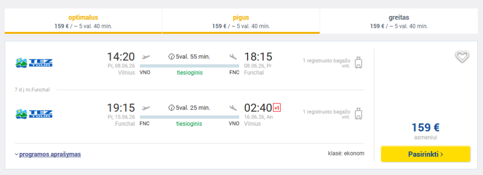Click the return flight takeoff plane icon
This screenshot has height=175, width=483.
pyautogui.click(x=146, y=108)
